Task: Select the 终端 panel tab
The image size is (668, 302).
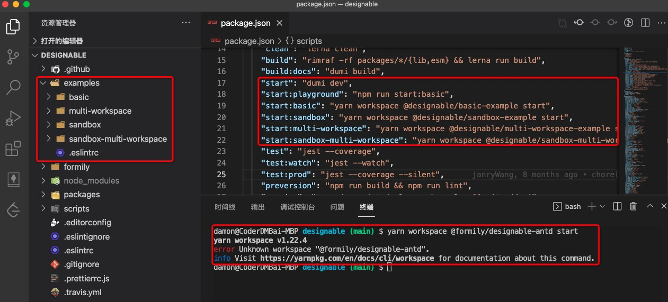Action: (367, 207)
